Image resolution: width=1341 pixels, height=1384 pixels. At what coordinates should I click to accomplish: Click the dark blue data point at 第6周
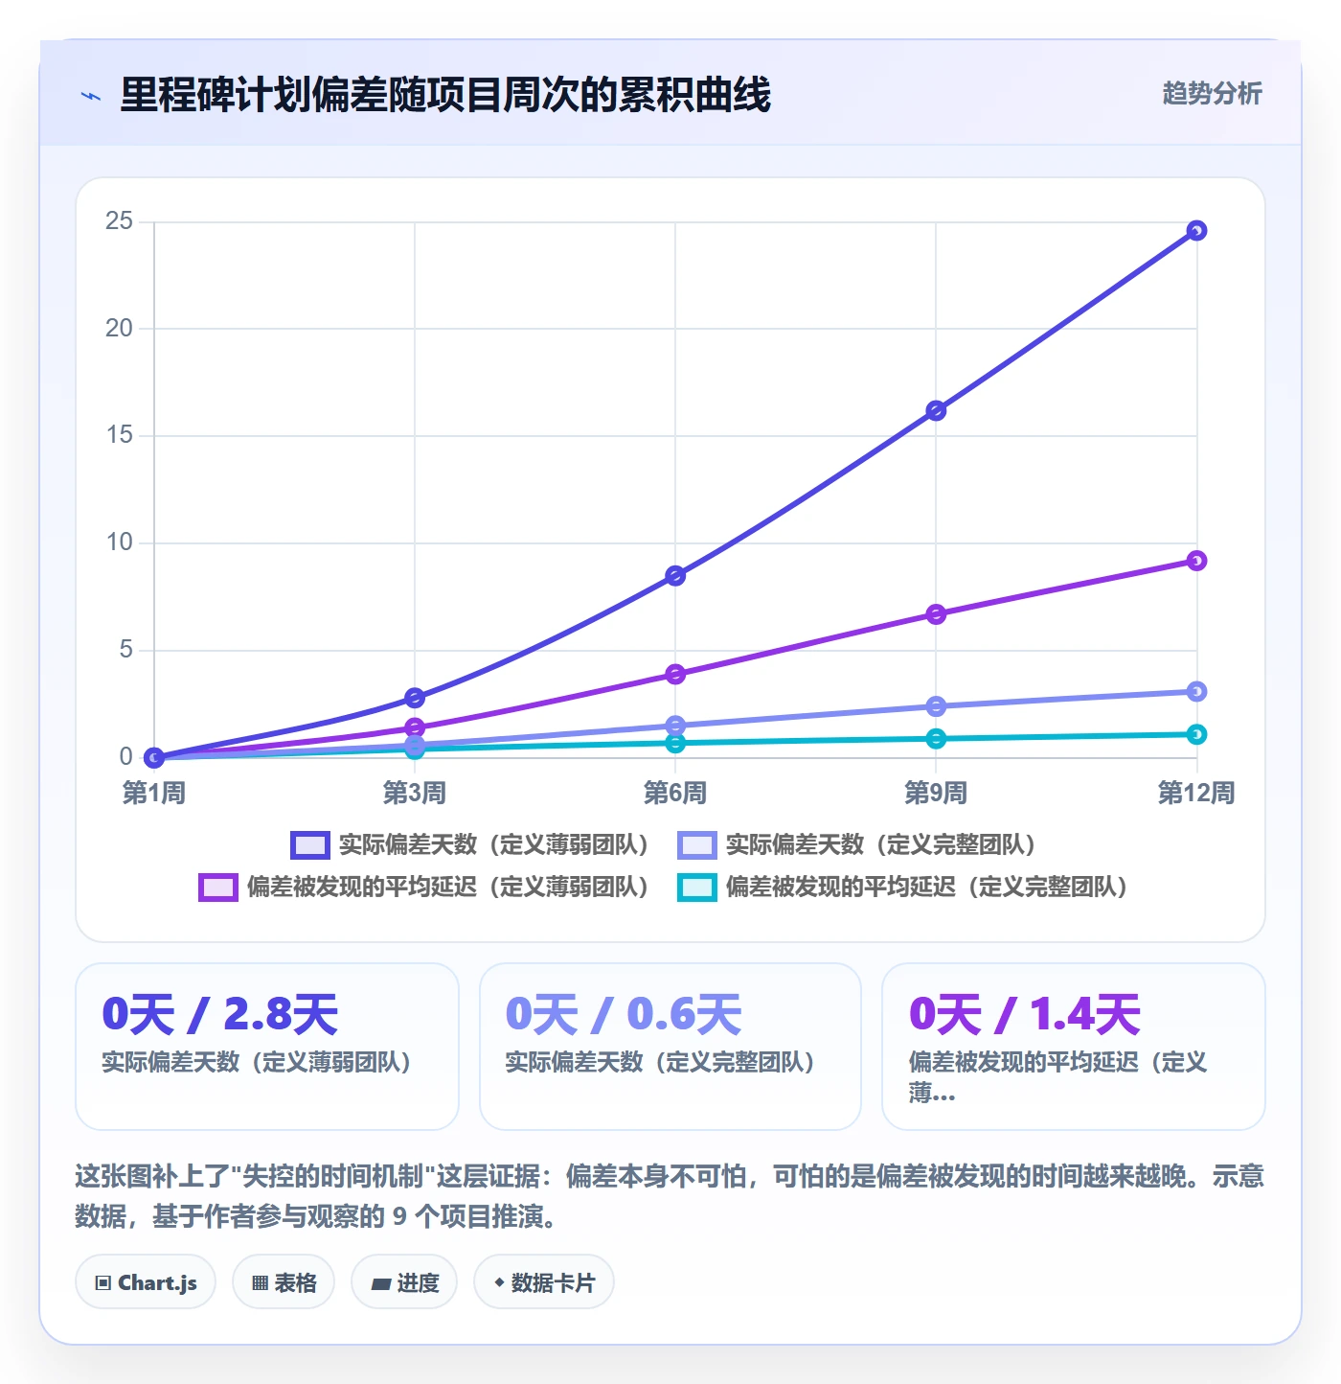pyautogui.click(x=675, y=576)
